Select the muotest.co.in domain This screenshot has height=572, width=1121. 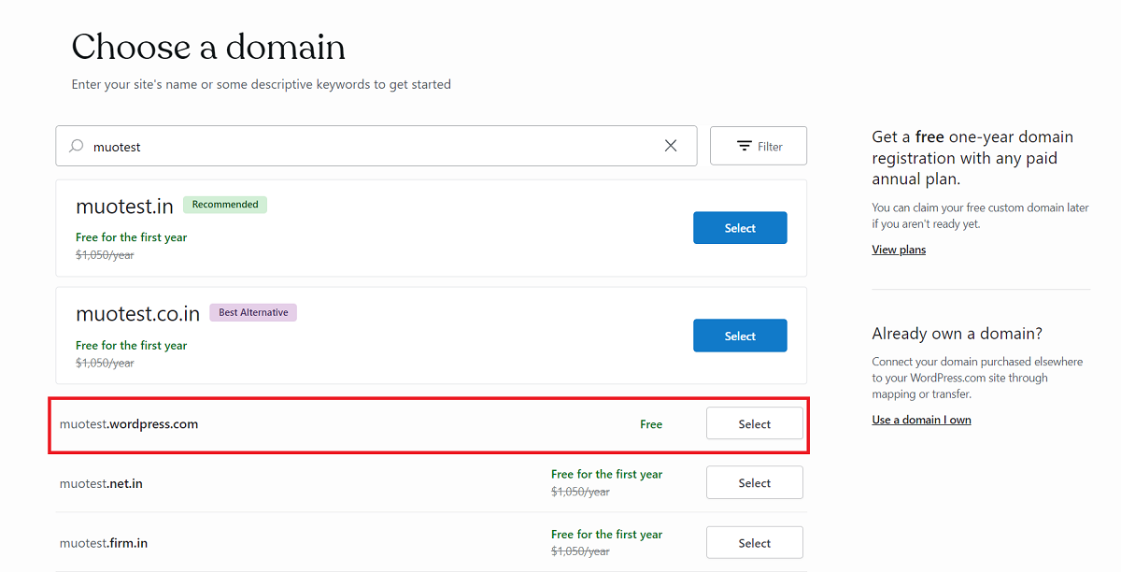click(740, 335)
